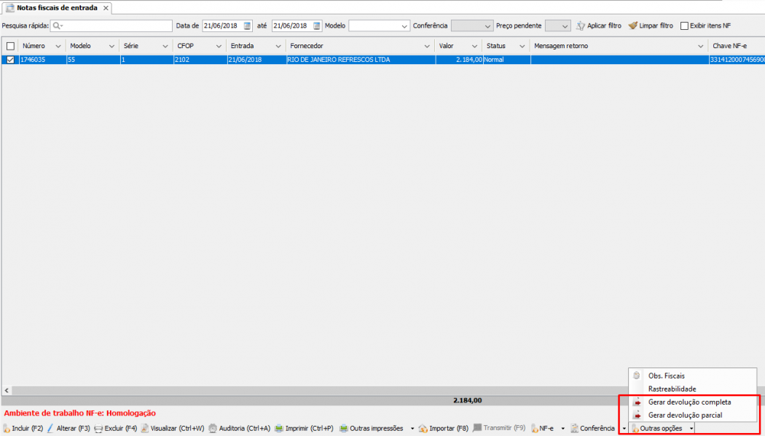Image resolution: width=765 pixels, height=436 pixels.
Task: Enable the Exibir itens NF checkbox
Action: [x=684, y=26]
